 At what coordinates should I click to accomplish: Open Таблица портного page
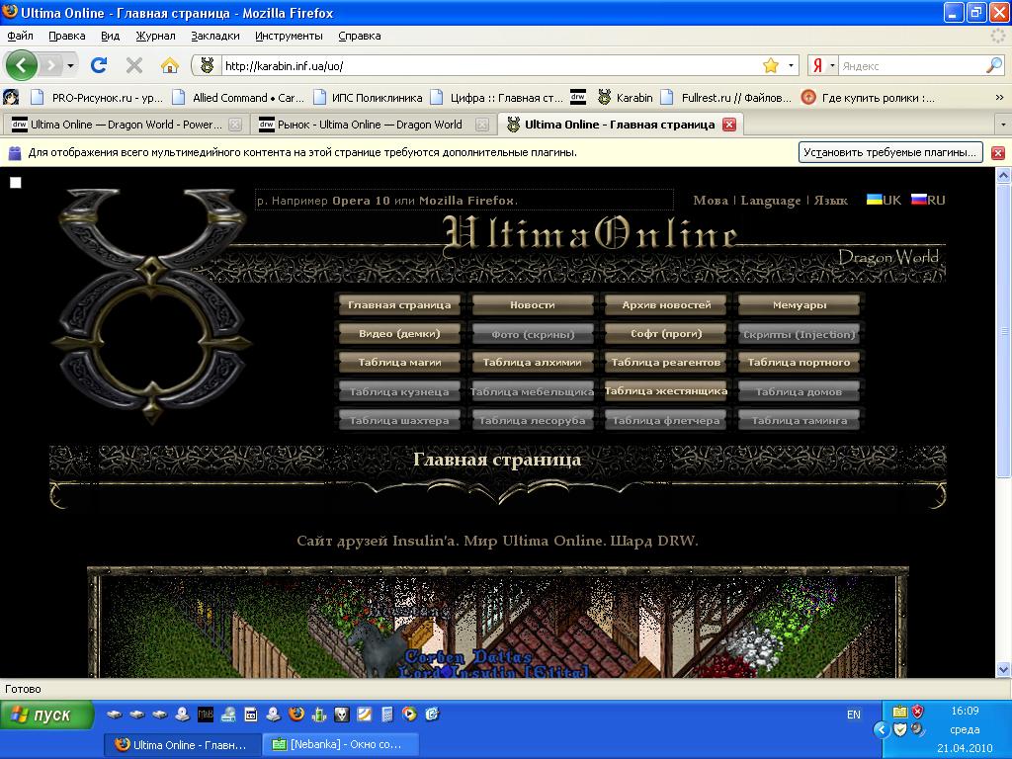click(799, 362)
